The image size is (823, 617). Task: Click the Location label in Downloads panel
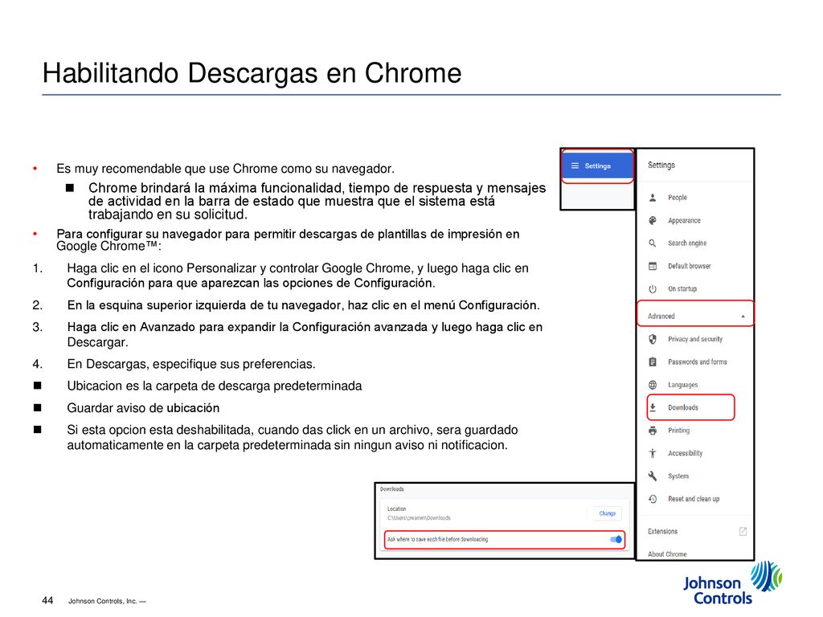point(396,509)
